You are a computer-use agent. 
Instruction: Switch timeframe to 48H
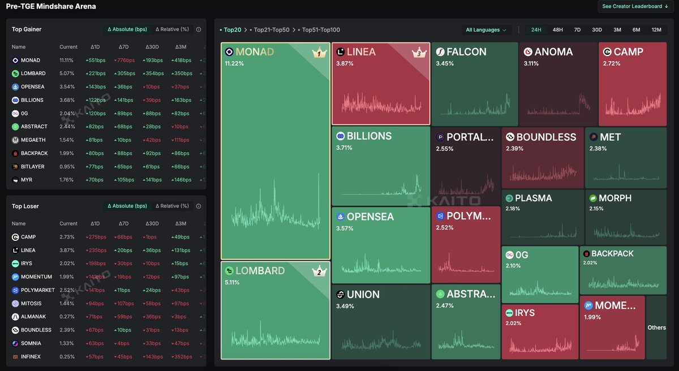point(557,30)
